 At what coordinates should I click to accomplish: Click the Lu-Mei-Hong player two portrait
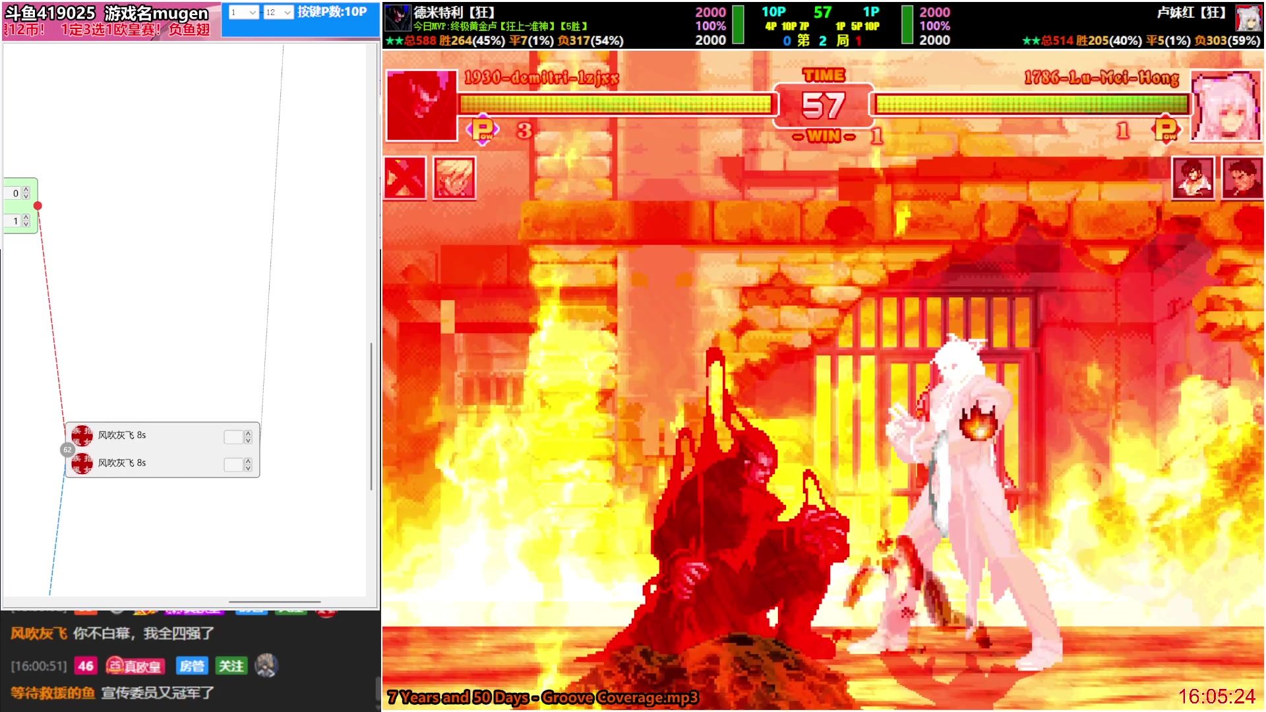[x=1225, y=105]
